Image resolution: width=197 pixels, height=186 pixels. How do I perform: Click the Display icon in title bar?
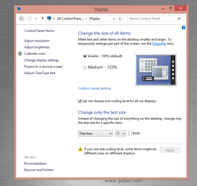[x=19, y=9]
